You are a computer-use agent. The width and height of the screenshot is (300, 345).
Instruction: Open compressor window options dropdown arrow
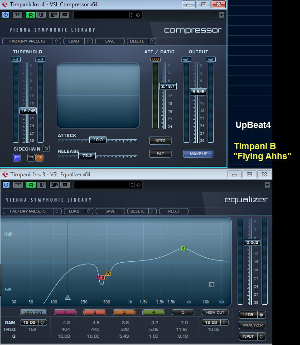(x=222, y=15)
